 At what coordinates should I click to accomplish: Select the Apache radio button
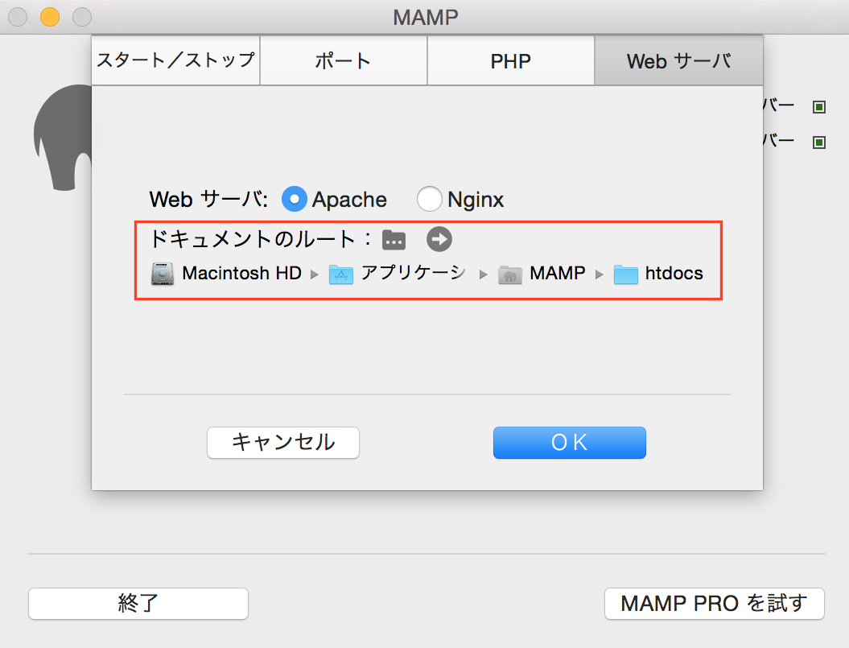point(295,199)
